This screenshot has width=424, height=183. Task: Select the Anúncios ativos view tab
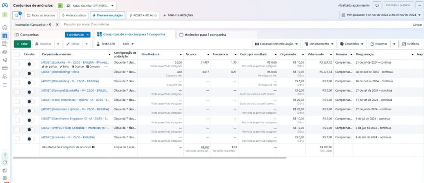coord(74,15)
